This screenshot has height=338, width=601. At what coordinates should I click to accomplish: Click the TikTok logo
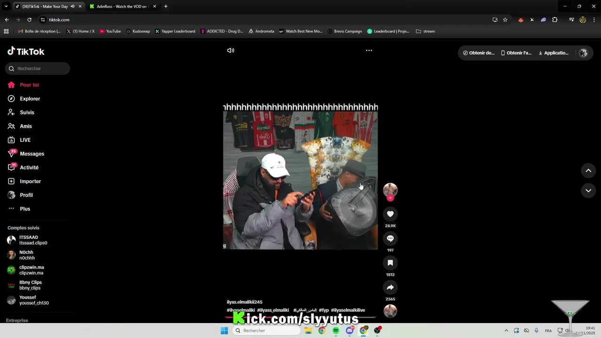(x=26, y=52)
